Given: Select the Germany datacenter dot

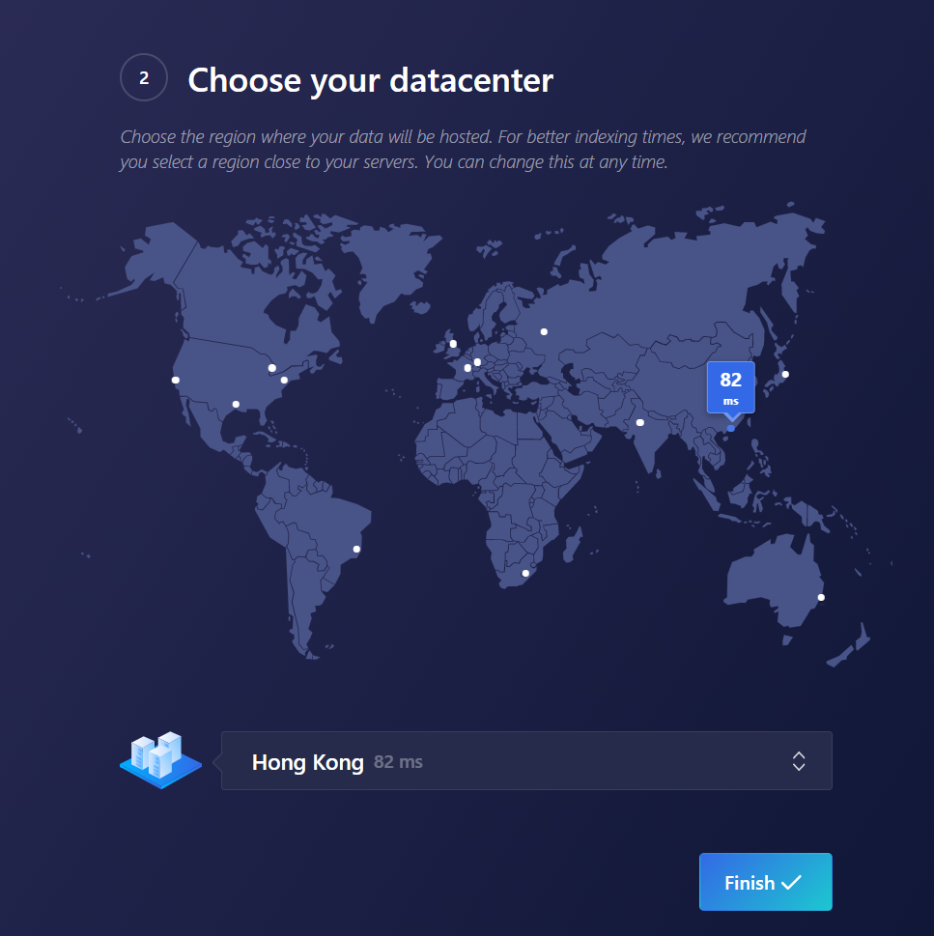Looking at the screenshot, I should 477,362.
